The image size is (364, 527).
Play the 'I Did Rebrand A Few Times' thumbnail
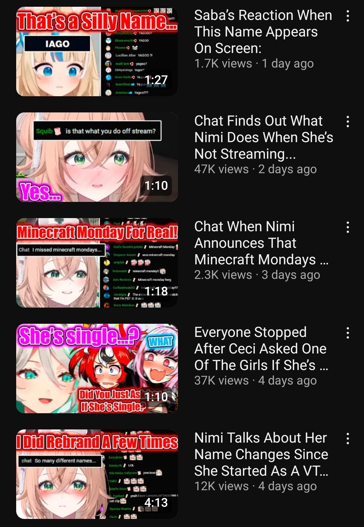97,474
